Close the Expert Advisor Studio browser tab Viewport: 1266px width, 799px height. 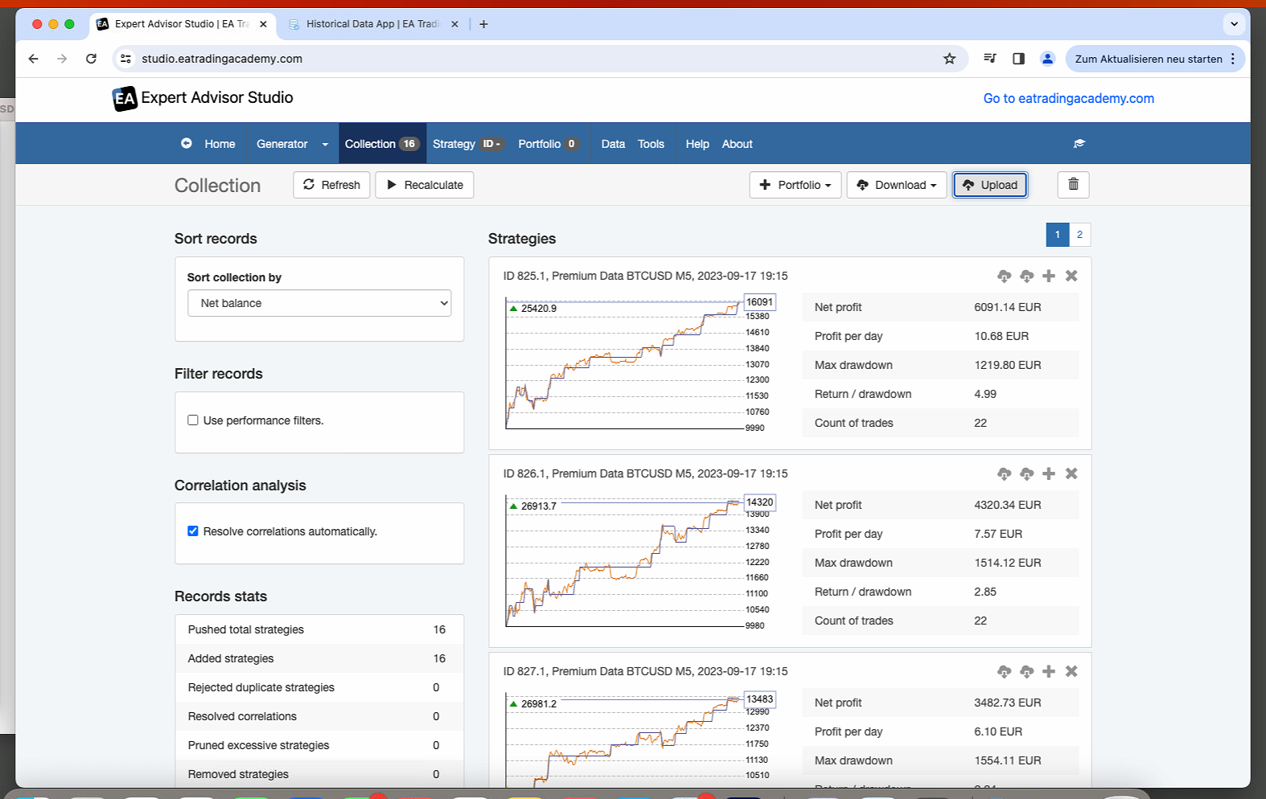tap(263, 24)
